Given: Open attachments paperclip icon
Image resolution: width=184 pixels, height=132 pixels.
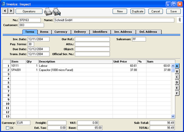Looking at the screenshot, I should (x=180, y=20).
